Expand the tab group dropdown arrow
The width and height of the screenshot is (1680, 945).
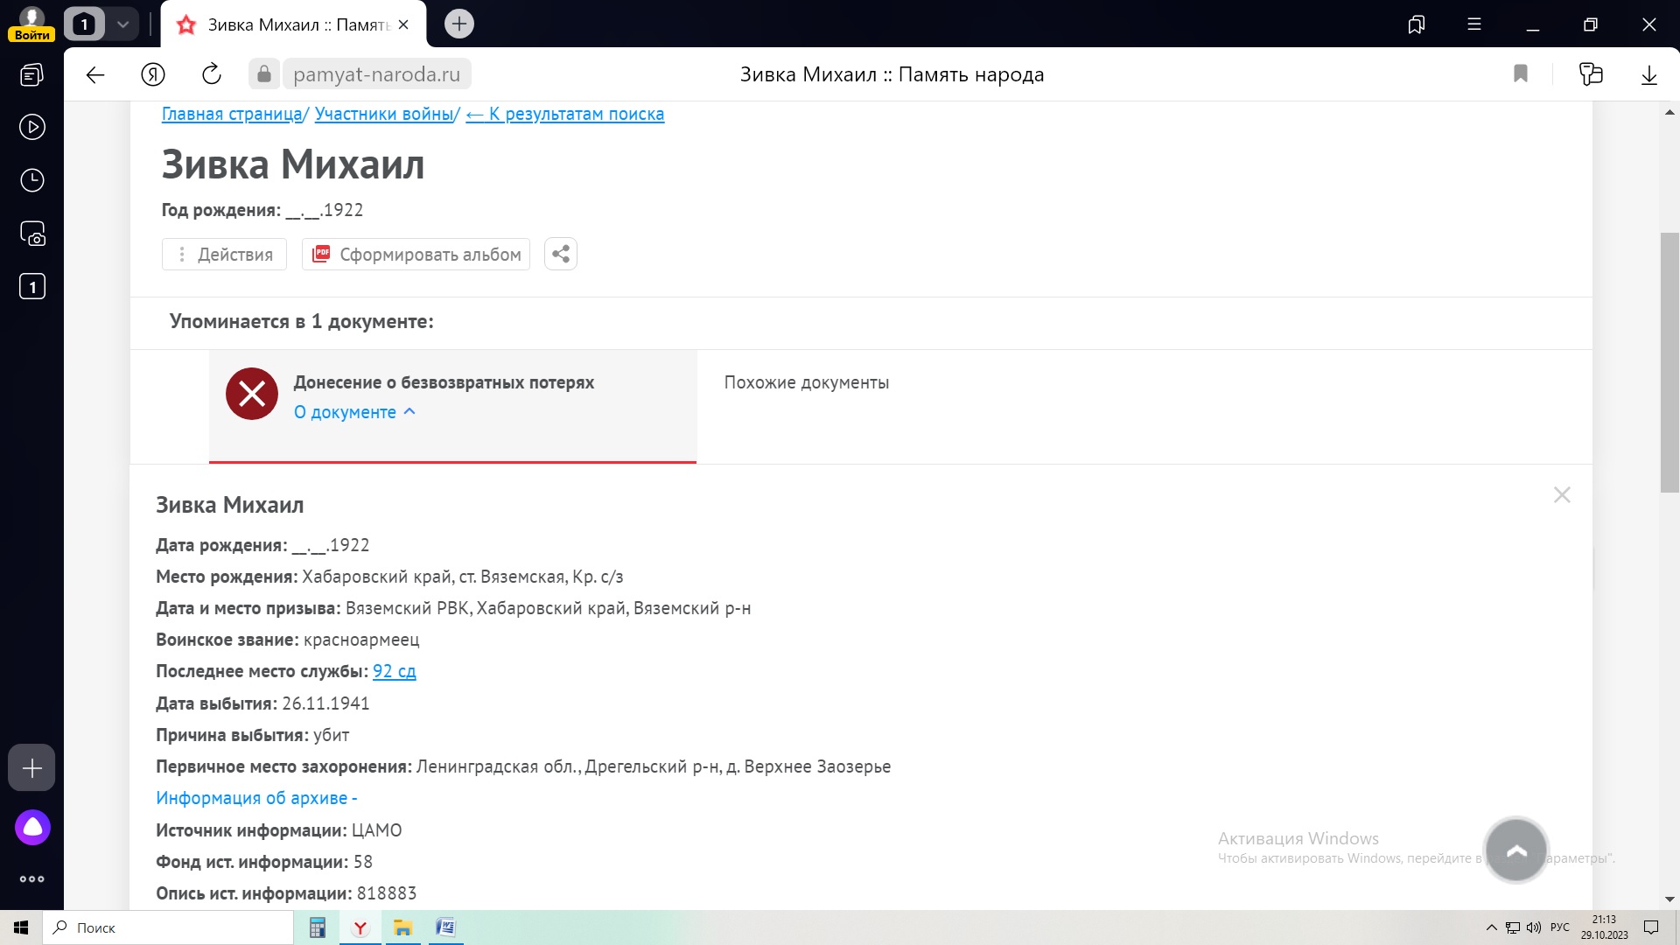[123, 24]
